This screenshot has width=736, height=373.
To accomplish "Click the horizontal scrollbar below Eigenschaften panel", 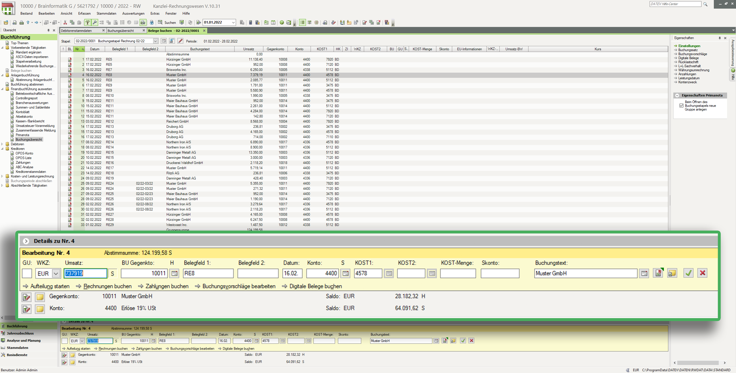I will (x=698, y=363).
